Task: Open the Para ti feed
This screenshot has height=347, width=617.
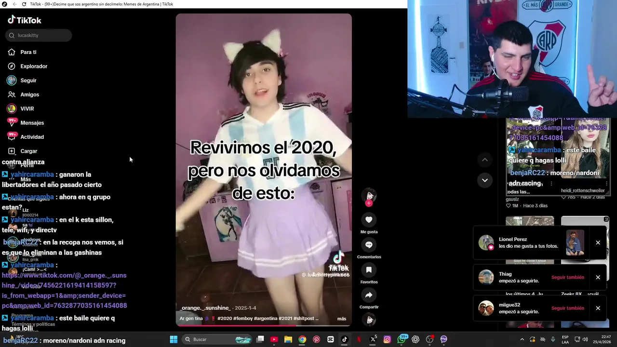Action: click(x=23, y=52)
